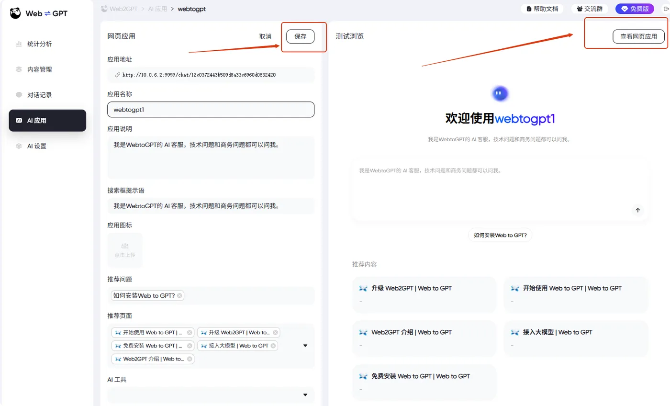The image size is (670, 406).
Task: Click the Web ⇌ GPT panda logo
Action: [x=16, y=14]
